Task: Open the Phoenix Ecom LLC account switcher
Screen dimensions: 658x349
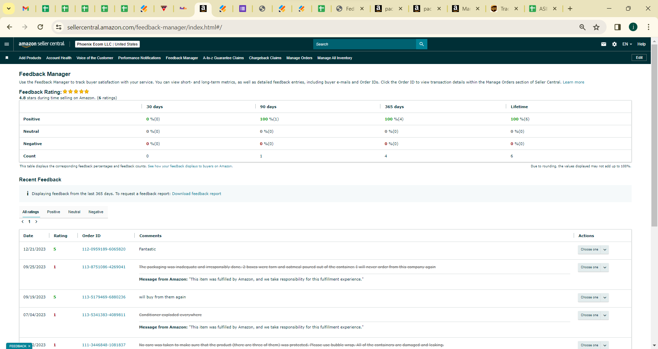Action: [x=107, y=44]
